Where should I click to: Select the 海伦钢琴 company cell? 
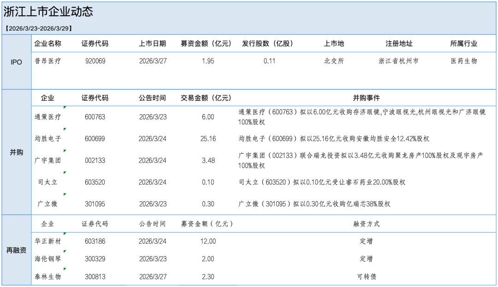(47, 259)
